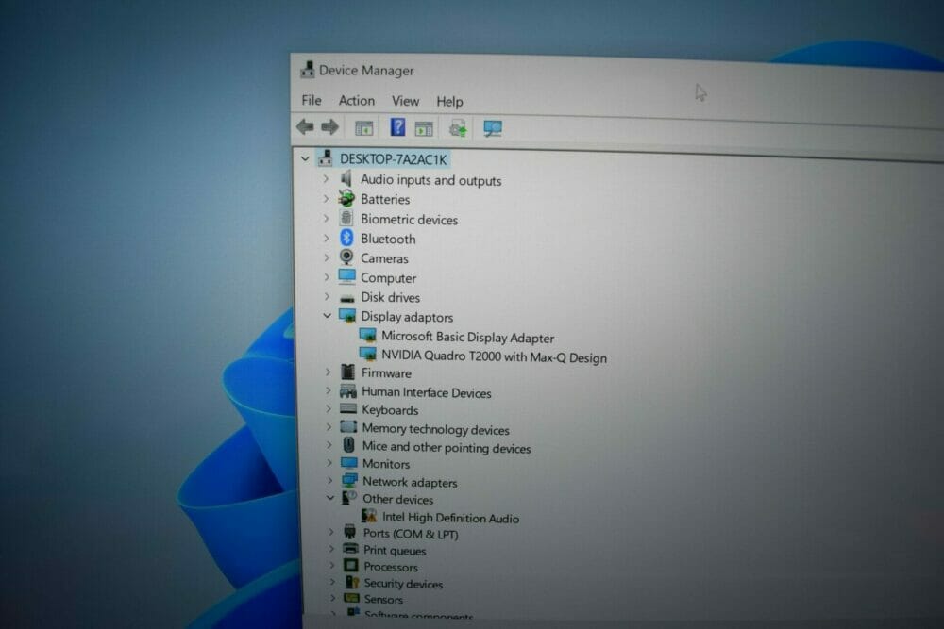The height and width of the screenshot is (629, 944).
Task: Click the Print queues printer icon
Action: point(350,549)
